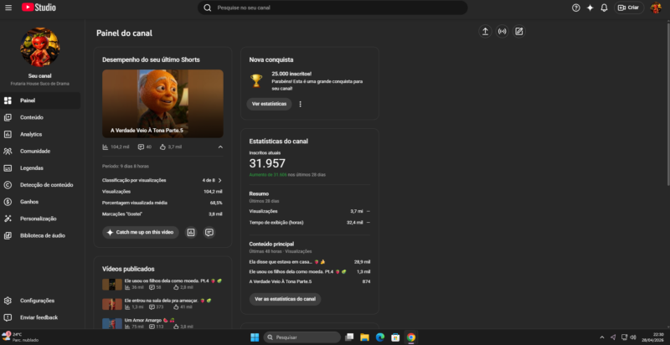The image size is (670, 345).
Task: Click the trophy achievement icon
Action: pos(256,80)
